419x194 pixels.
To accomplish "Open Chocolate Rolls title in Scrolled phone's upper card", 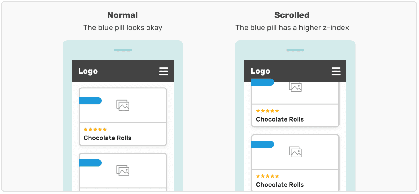I will (280, 119).
